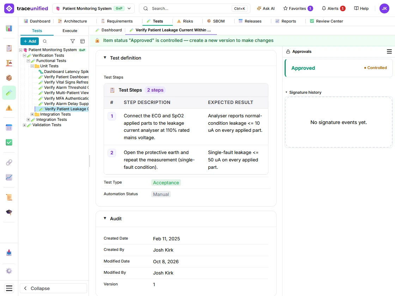Open the graduation cap training icon
395x296 pixels.
click(9, 212)
